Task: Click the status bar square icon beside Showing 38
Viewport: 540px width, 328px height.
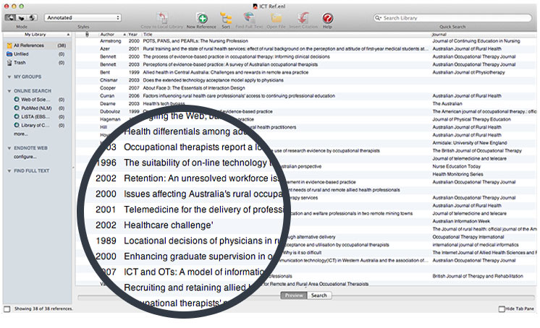Action: coord(7,308)
